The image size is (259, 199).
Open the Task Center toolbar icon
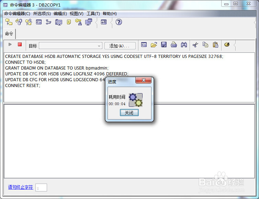point(48,22)
